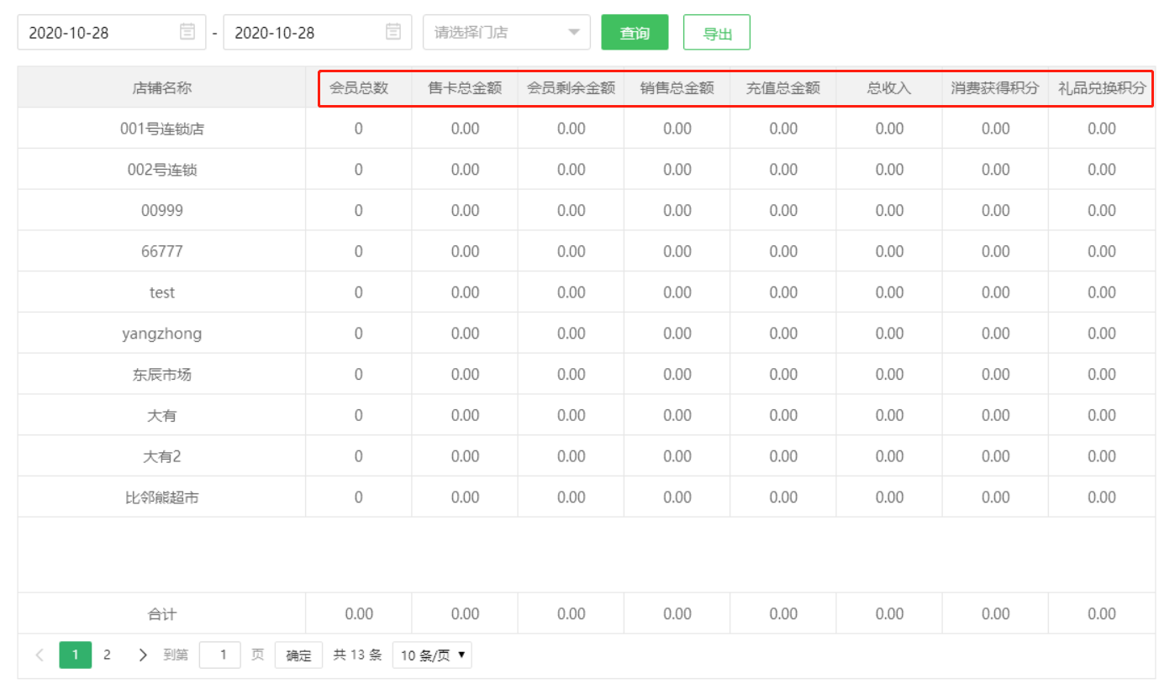1159x684 pixels.
Task: Click calendar icon in start date field
Action: [187, 33]
